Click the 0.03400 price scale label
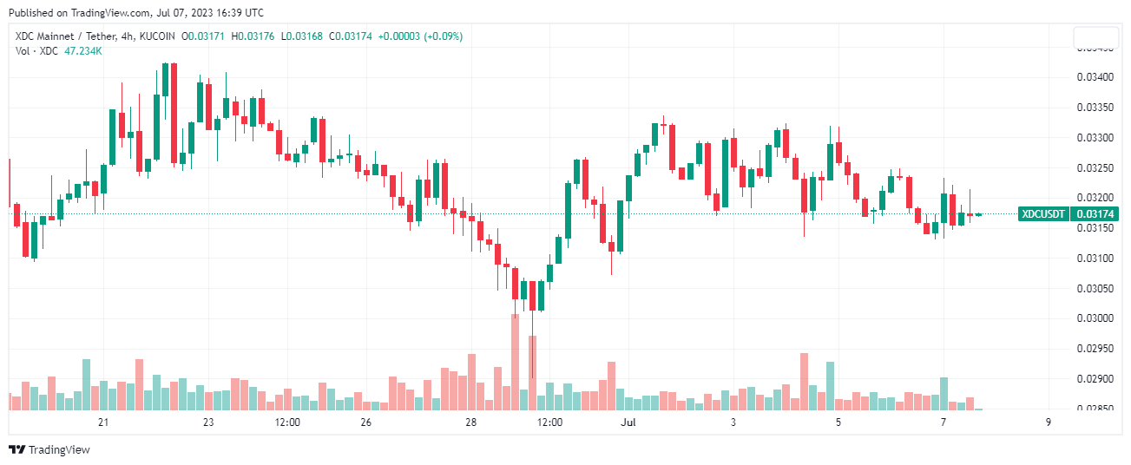 (1095, 78)
